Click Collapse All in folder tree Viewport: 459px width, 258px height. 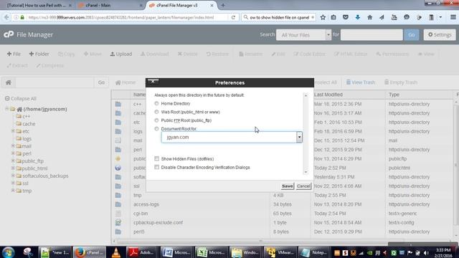tap(21, 99)
